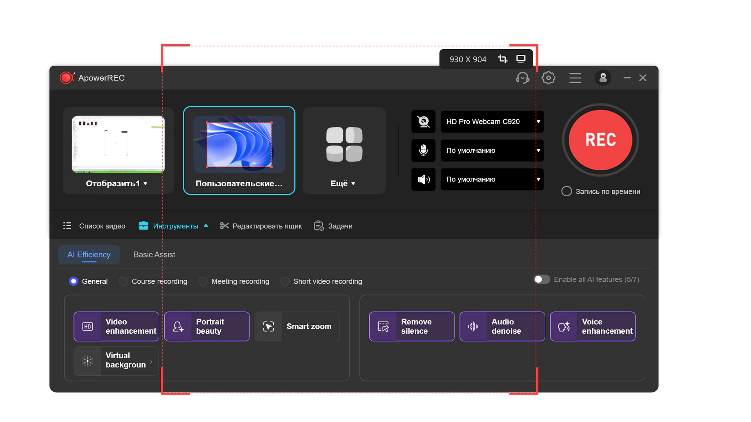The height and width of the screenshot is (422, 751).
Task: Open speaker По умолчанию dropdown
Action: click(492, 179)
